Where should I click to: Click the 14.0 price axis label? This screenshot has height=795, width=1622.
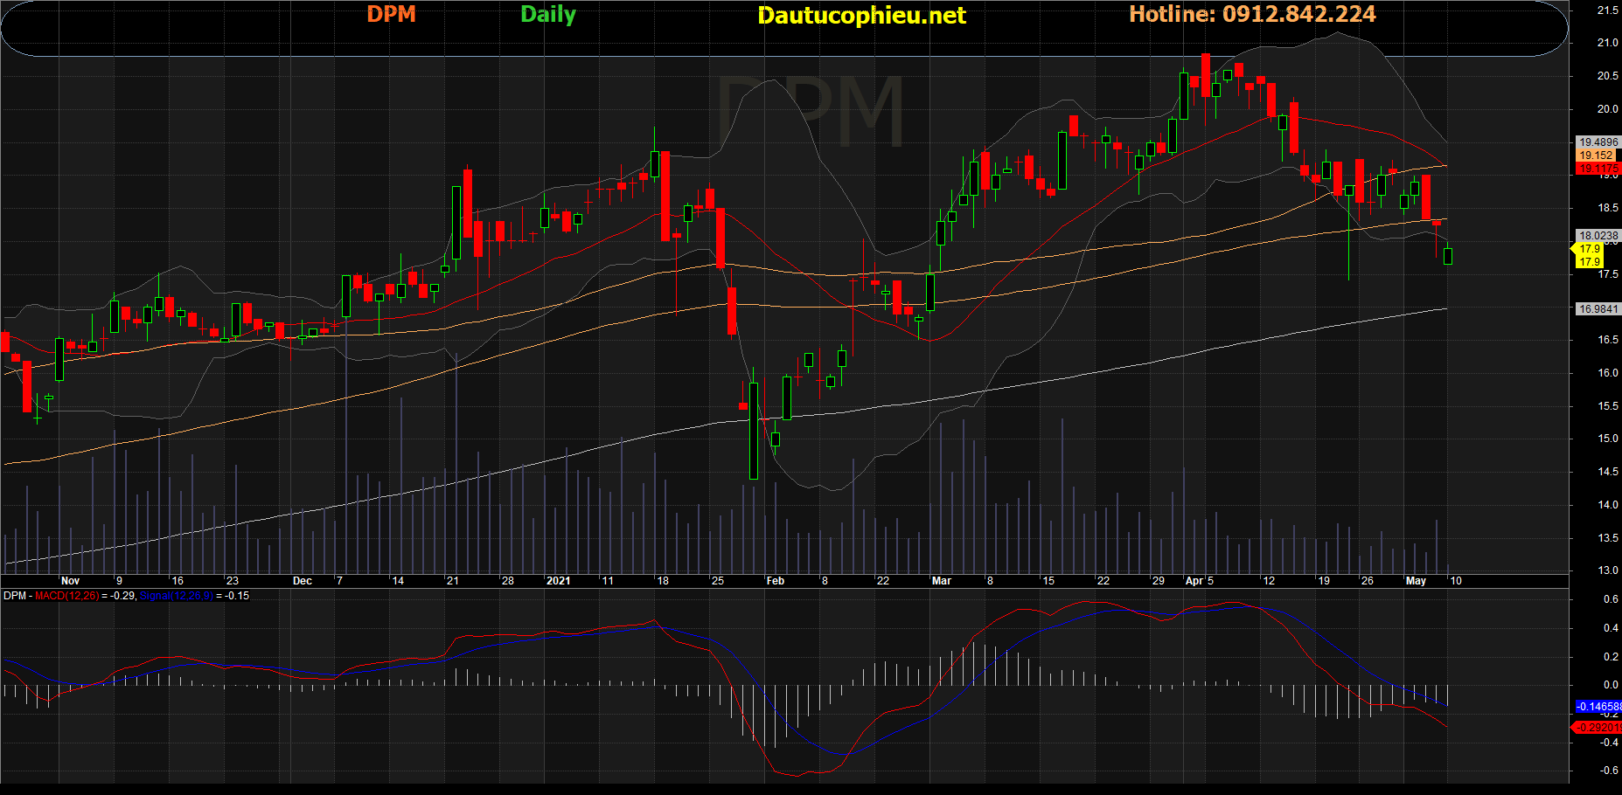click(x=1607, y=505)
